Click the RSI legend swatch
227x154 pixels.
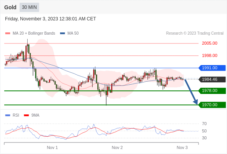click(x=8, y=115)
